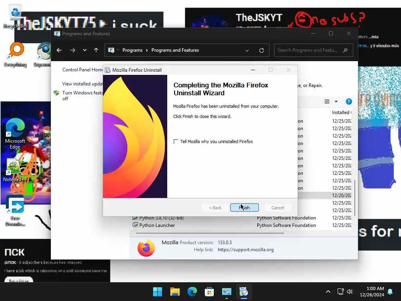The height and width of the screenshot is (301, 401).
Task: Click the Control Panel icon in address bar
Action: tap(111, 50)
